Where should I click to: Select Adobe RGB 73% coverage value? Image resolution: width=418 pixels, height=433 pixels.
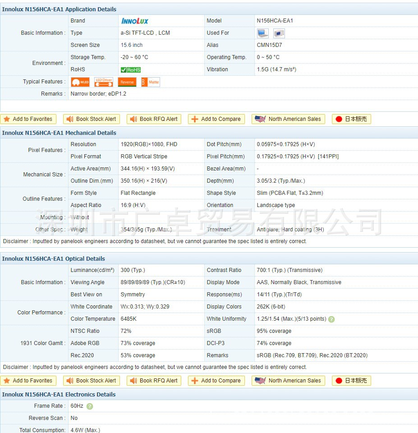pos(138,343)
